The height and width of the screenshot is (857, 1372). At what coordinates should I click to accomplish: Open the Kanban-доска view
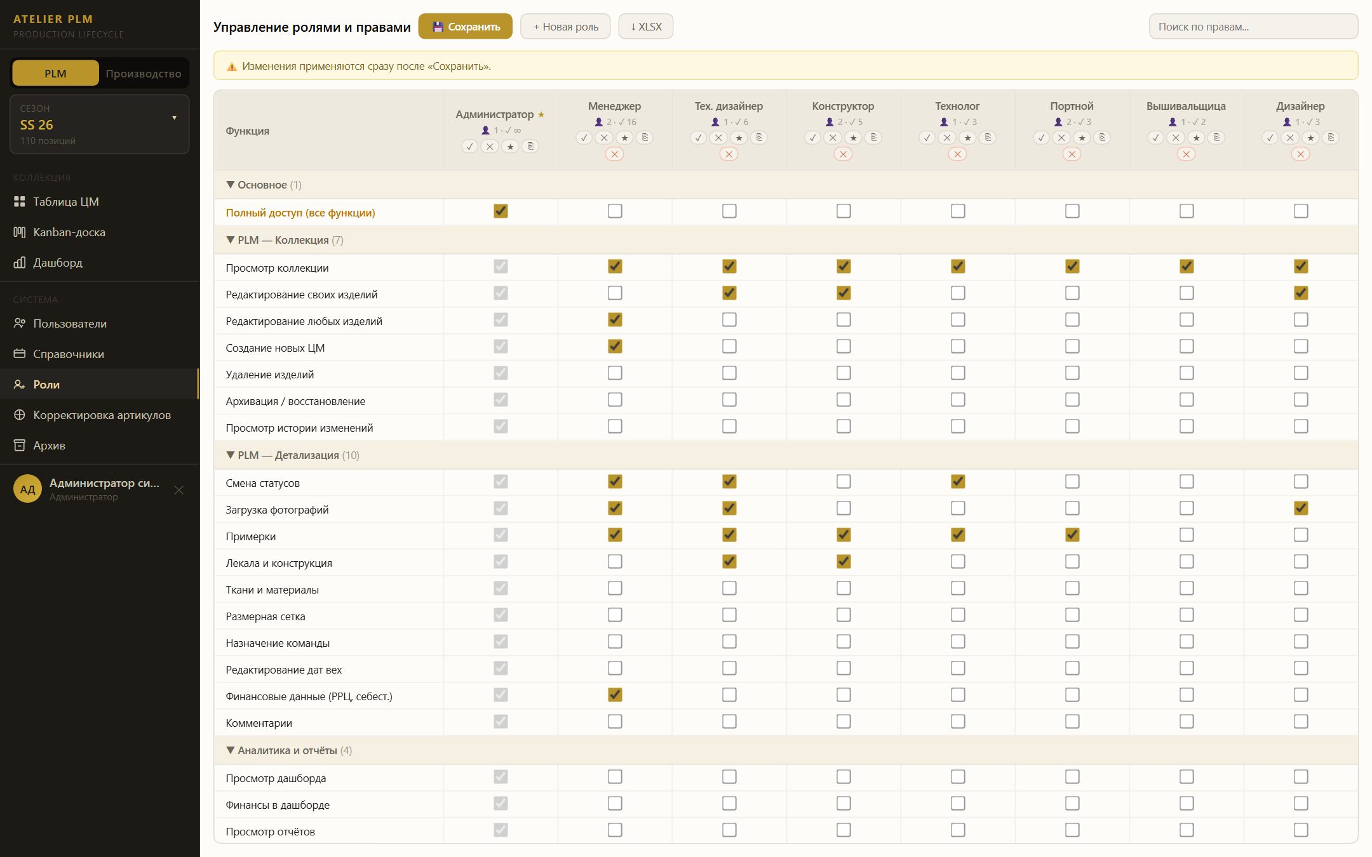click(x=100, y=232)
